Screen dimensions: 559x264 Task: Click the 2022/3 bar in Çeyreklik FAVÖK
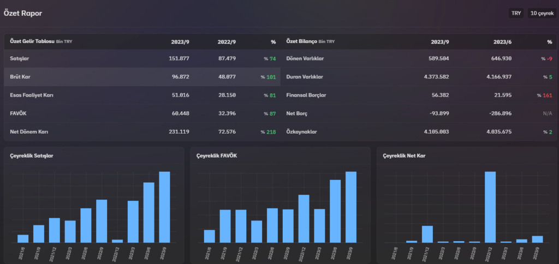257,232
